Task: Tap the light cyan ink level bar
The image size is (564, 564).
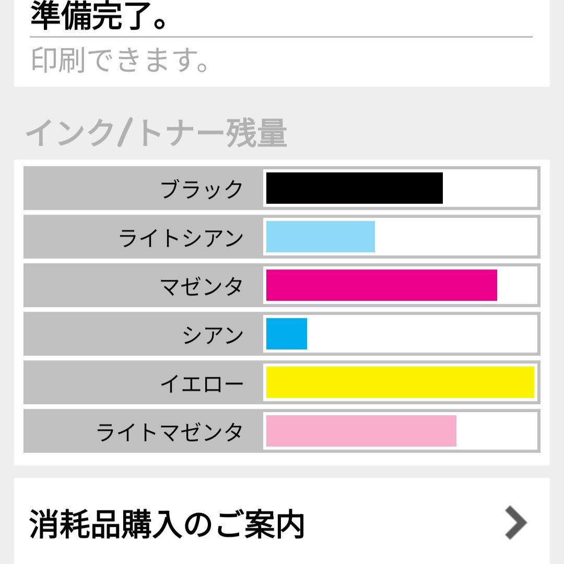Action: (x=320, y=237)
